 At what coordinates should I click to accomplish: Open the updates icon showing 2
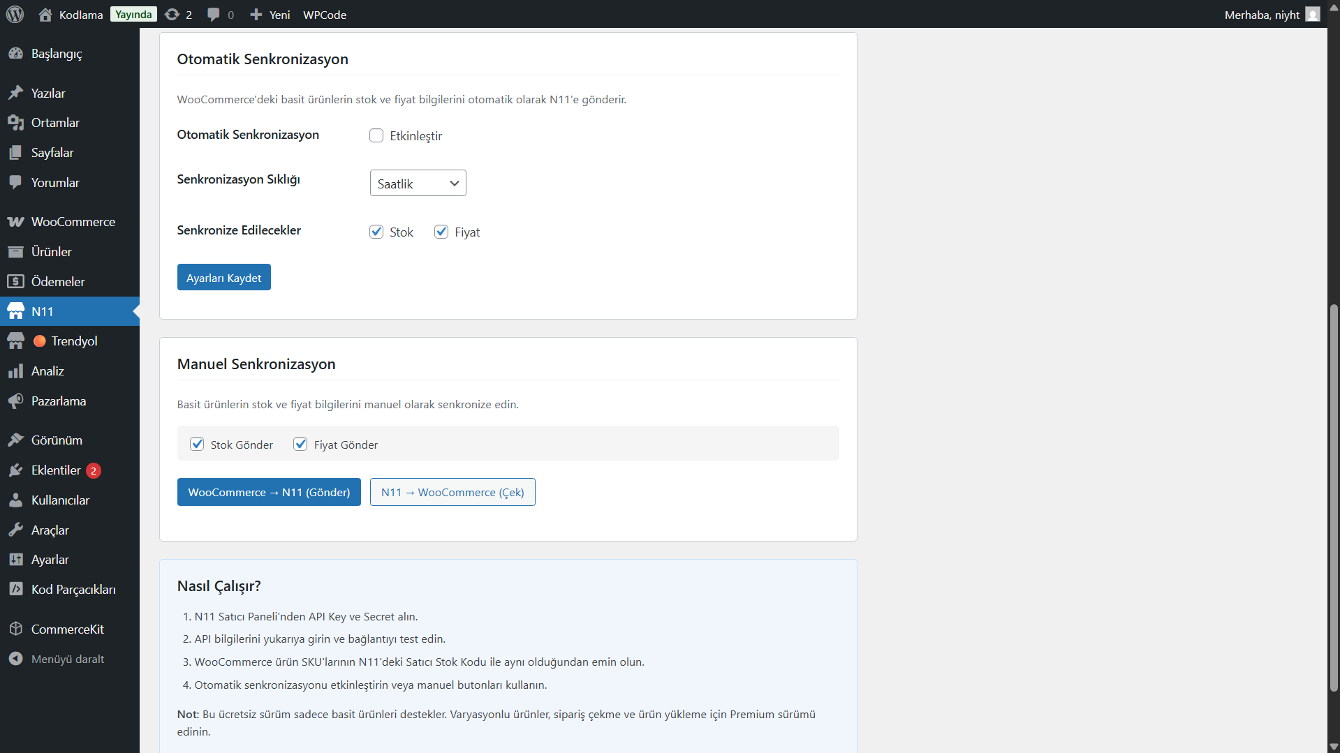(x=172, y=15)
